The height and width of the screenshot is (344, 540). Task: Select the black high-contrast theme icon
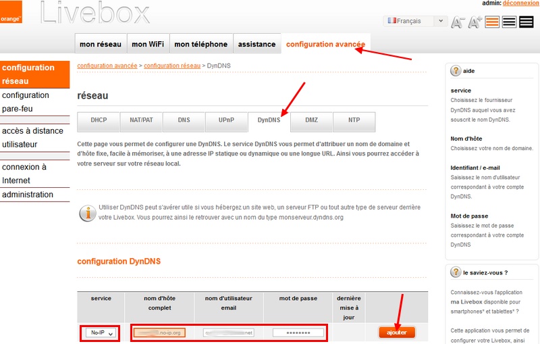(526, 22)
